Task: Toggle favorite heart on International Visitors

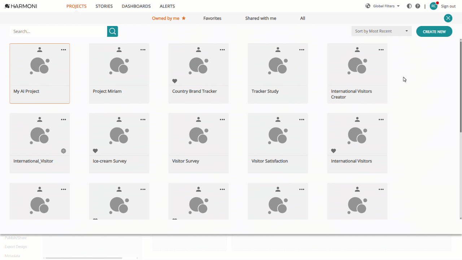Action: pyautogui.click(x=334, y=151)
